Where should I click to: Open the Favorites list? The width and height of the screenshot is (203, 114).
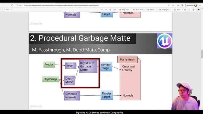(x=178, y=5)
